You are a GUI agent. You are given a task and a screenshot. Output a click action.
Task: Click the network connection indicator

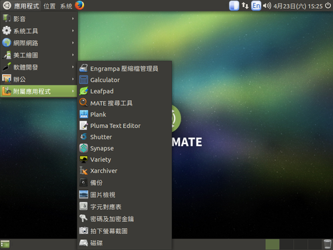[245, 5]
